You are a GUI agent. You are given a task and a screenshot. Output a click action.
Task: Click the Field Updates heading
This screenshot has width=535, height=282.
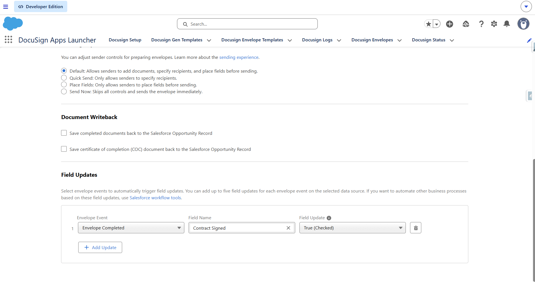[x=79, y=175]
